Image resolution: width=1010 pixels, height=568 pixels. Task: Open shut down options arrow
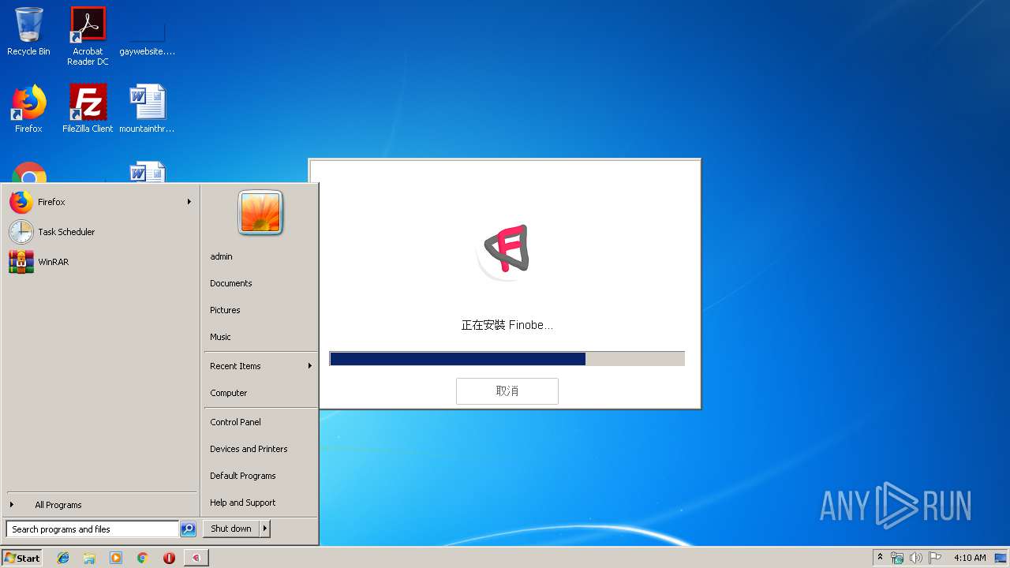click(265, 529)
